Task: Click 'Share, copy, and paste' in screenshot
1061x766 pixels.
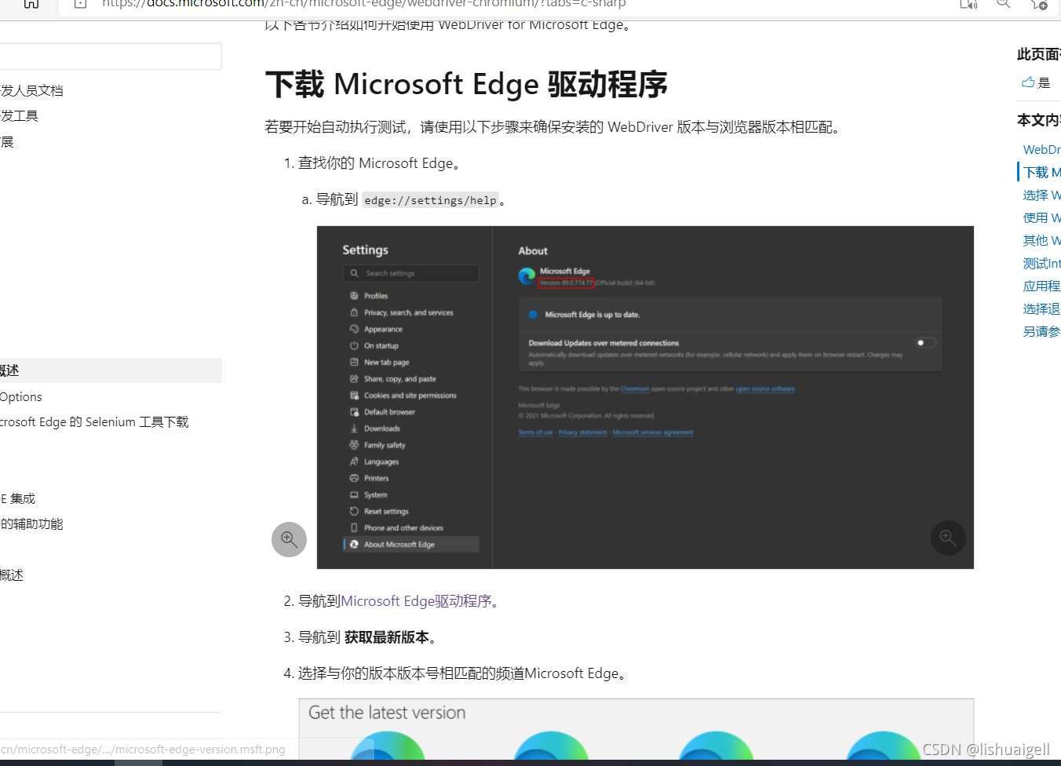Action: [x=399, y=378]
